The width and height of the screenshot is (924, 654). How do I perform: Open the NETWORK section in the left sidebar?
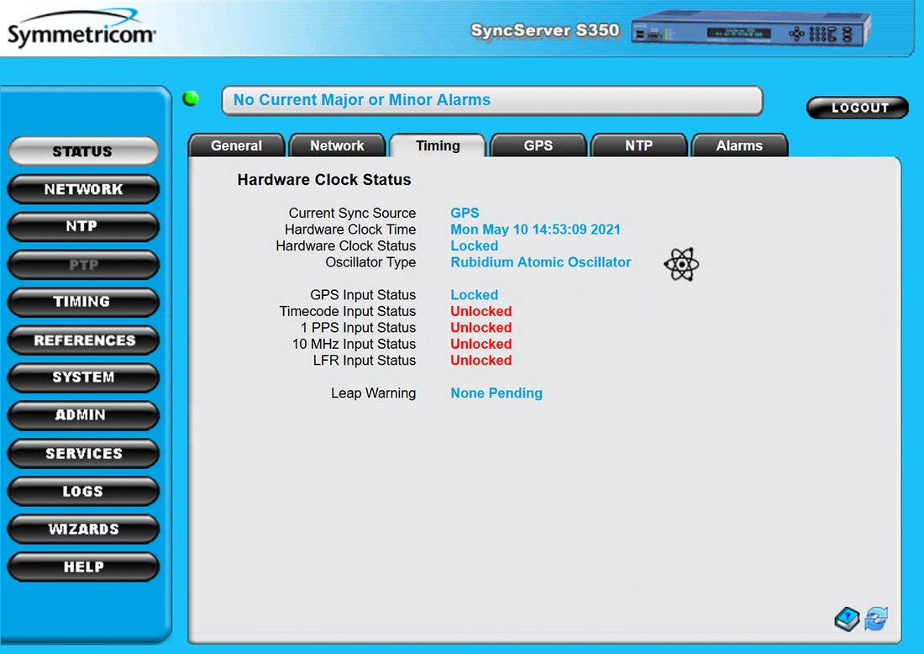(x=83, y=189)
